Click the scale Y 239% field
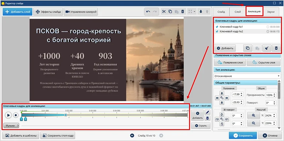This screenshot has width=284, height=141. (271, 123)
